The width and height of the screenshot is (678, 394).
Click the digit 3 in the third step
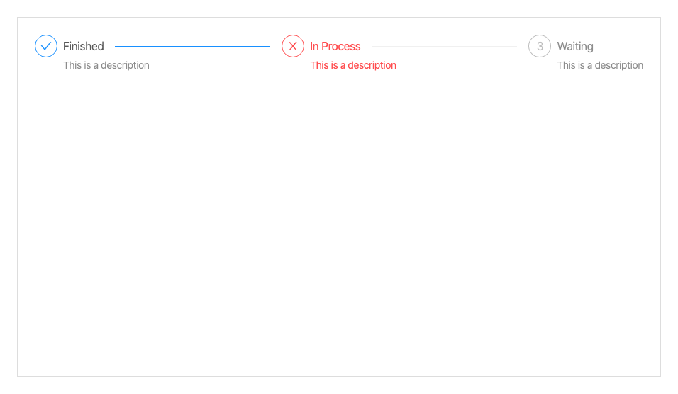[x=540, y=46]
